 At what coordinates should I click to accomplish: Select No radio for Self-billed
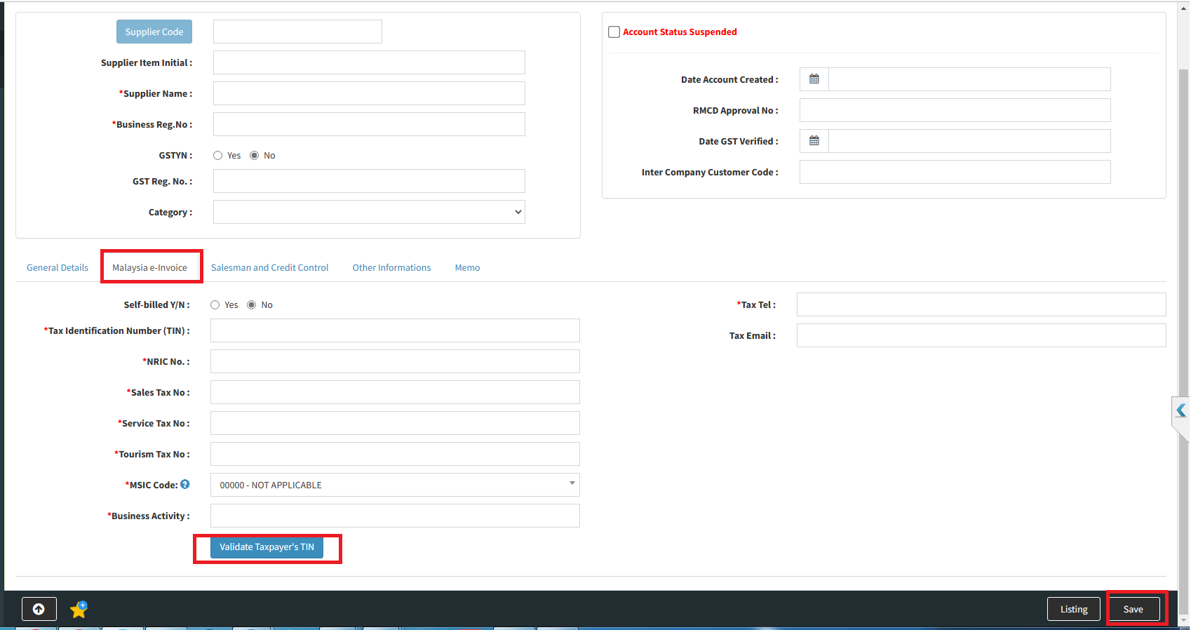pos(252,305)
